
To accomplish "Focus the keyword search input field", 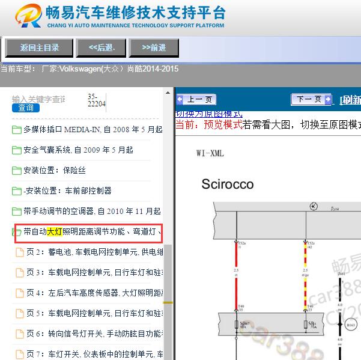I will pos(38,99).
